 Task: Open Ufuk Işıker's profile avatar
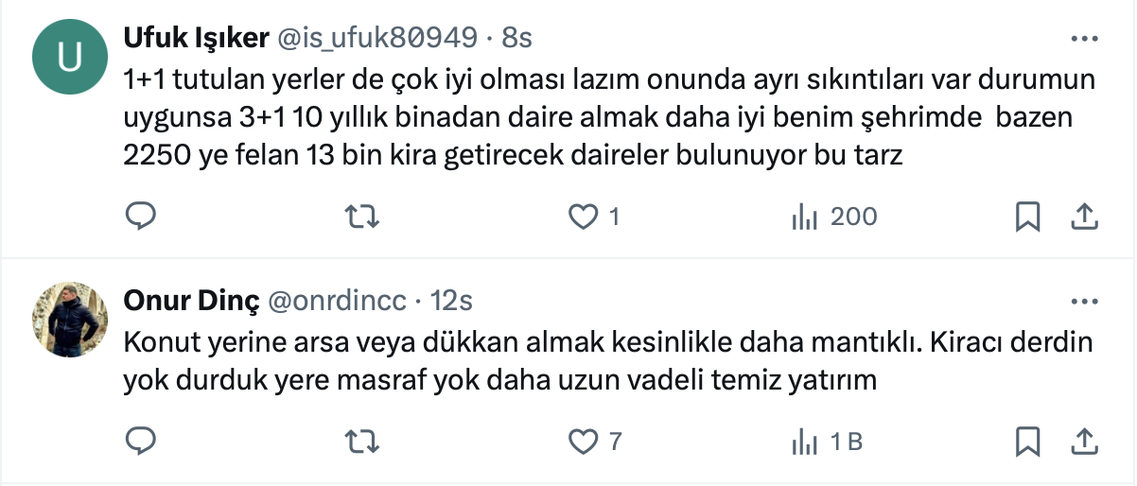tap(69, 58)
